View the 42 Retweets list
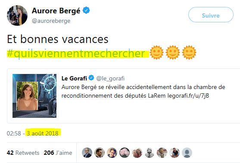240x163 pixels. (23, 153)
